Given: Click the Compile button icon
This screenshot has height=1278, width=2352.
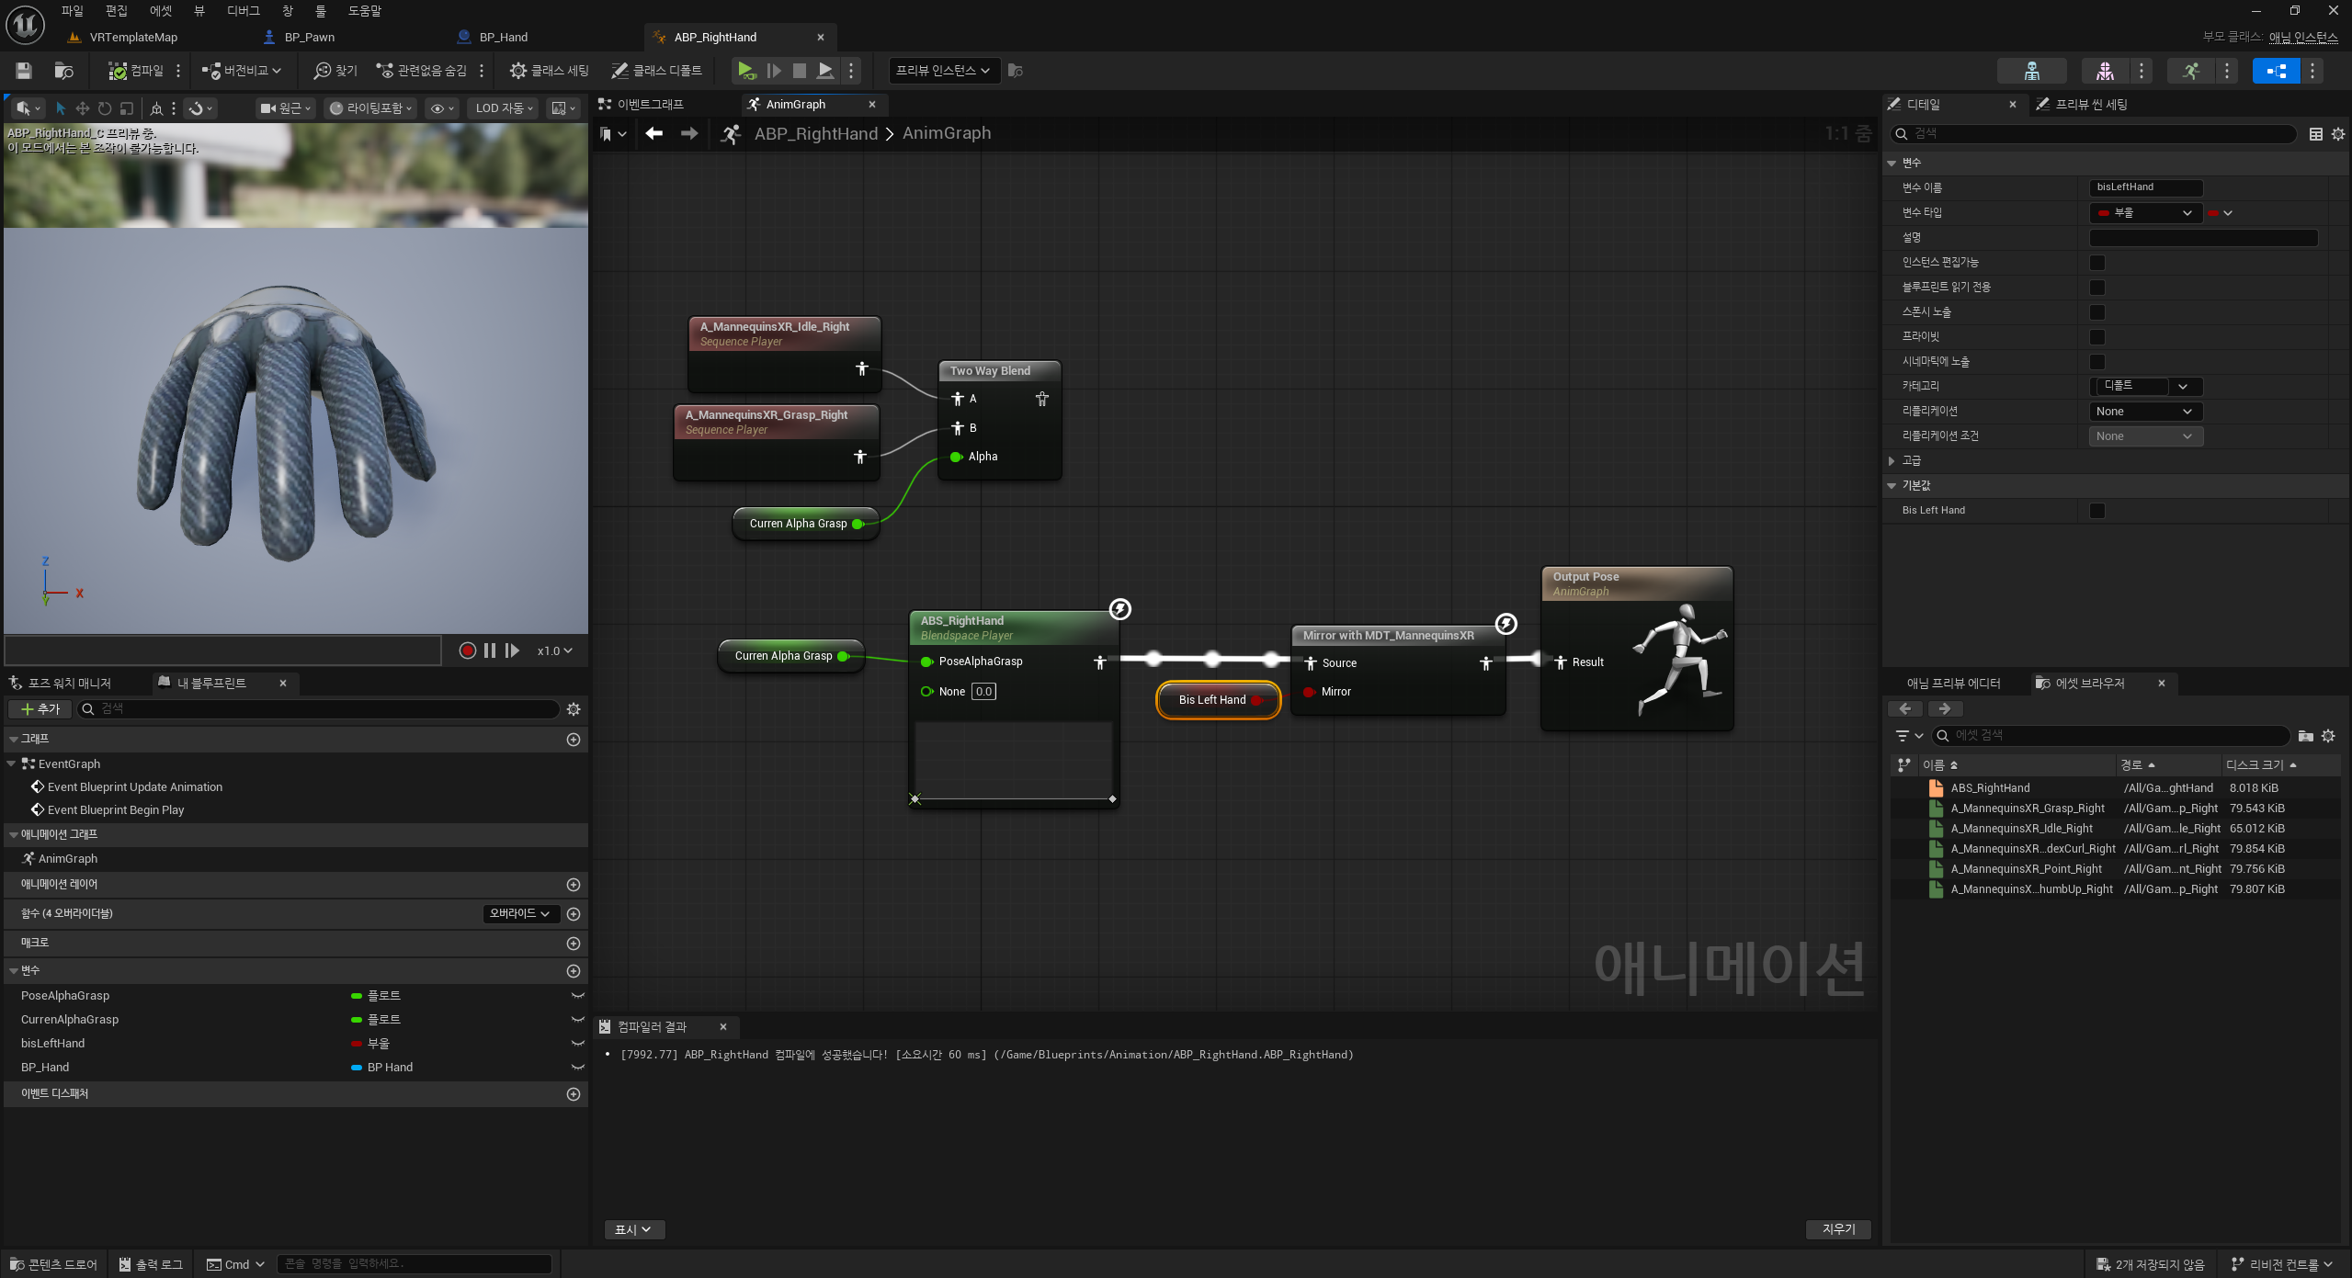Looking at the screenshot, I should point(118,71).
